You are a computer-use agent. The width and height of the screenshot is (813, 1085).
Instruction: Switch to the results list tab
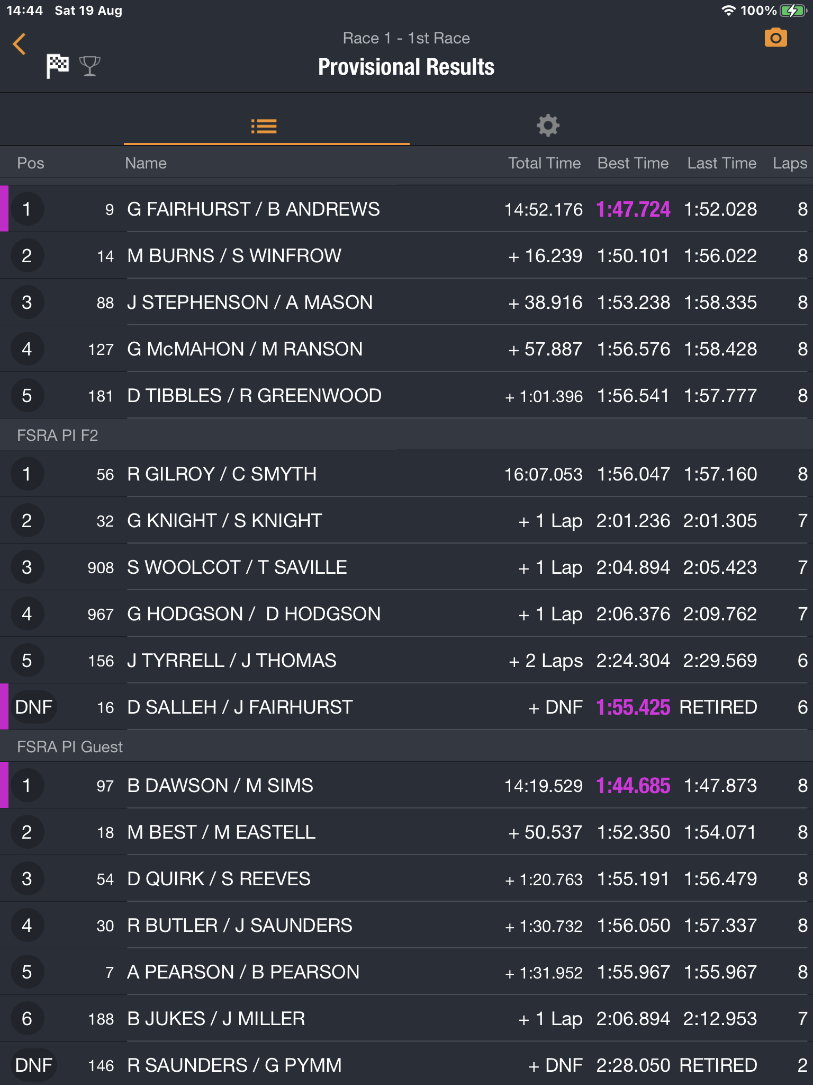point(264,126)
